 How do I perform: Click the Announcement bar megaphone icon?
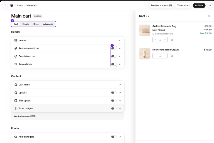(16, 48)
